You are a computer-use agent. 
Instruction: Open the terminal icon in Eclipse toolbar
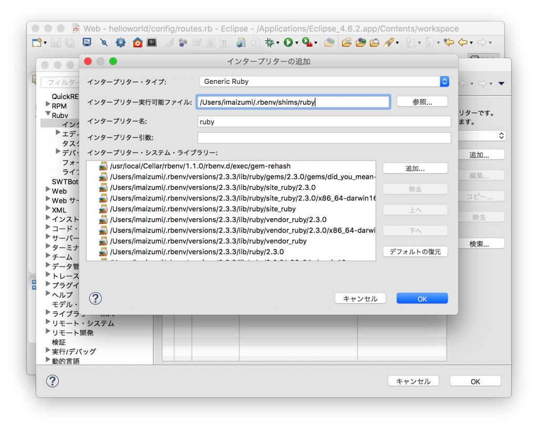point(152,42)
